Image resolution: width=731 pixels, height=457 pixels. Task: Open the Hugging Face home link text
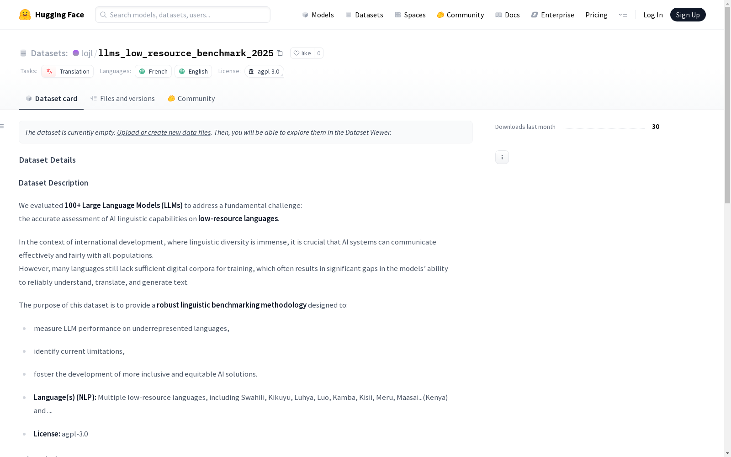[59, 15]
